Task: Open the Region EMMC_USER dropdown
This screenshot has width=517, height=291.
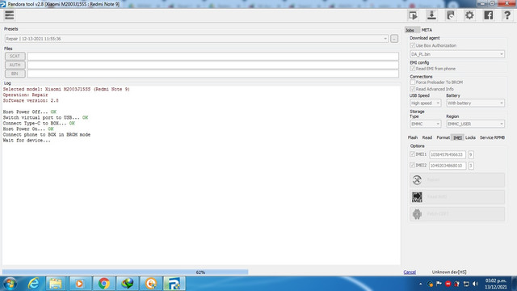Action: pos(475,124)
